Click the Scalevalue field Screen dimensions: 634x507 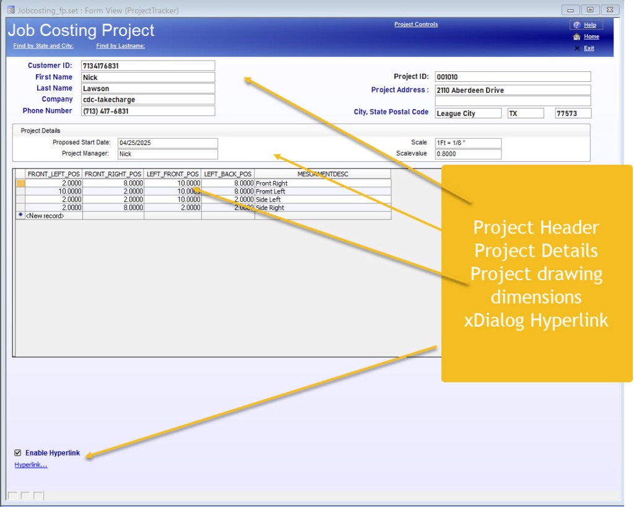[467, 154]
